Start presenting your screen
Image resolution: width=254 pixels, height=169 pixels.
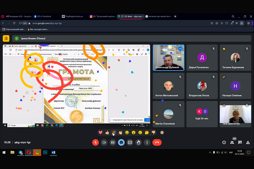coord(130,143)
